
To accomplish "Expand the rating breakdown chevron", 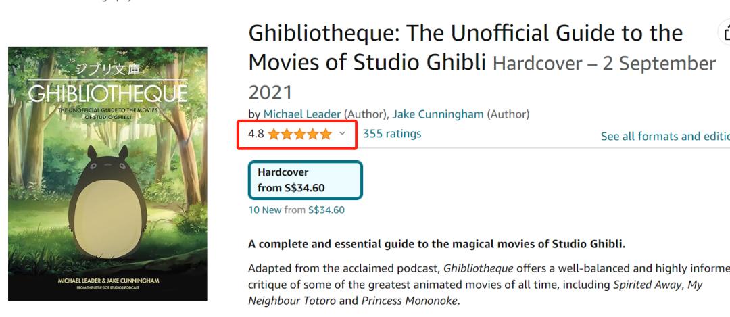I will 342,133.
